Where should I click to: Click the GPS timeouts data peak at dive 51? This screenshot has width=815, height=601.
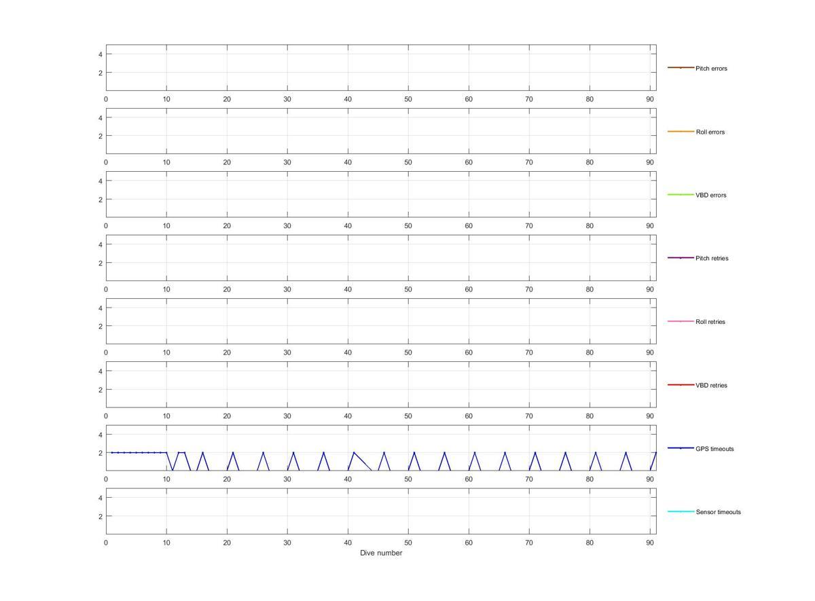click(414, 452)
